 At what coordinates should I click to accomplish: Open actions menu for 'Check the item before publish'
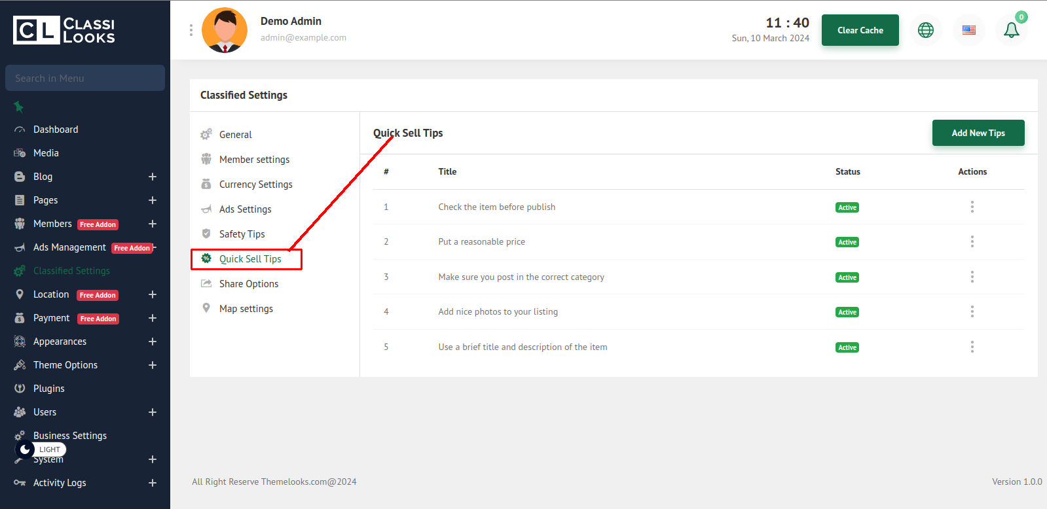click(x=972, y=207)
